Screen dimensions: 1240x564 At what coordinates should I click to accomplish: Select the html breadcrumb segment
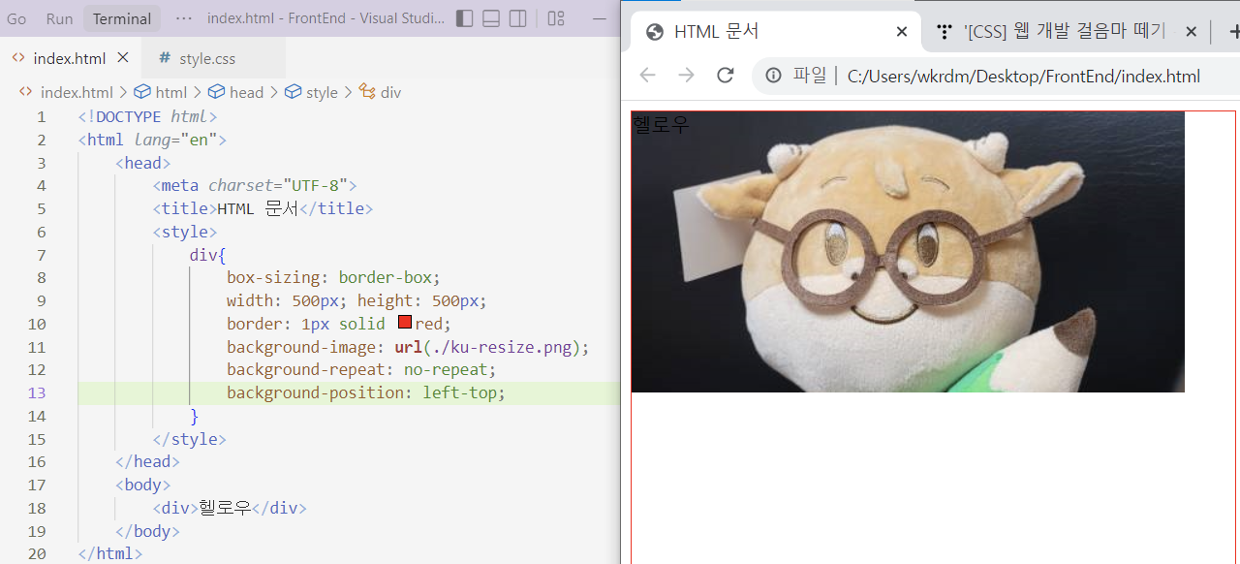point(161,92)
